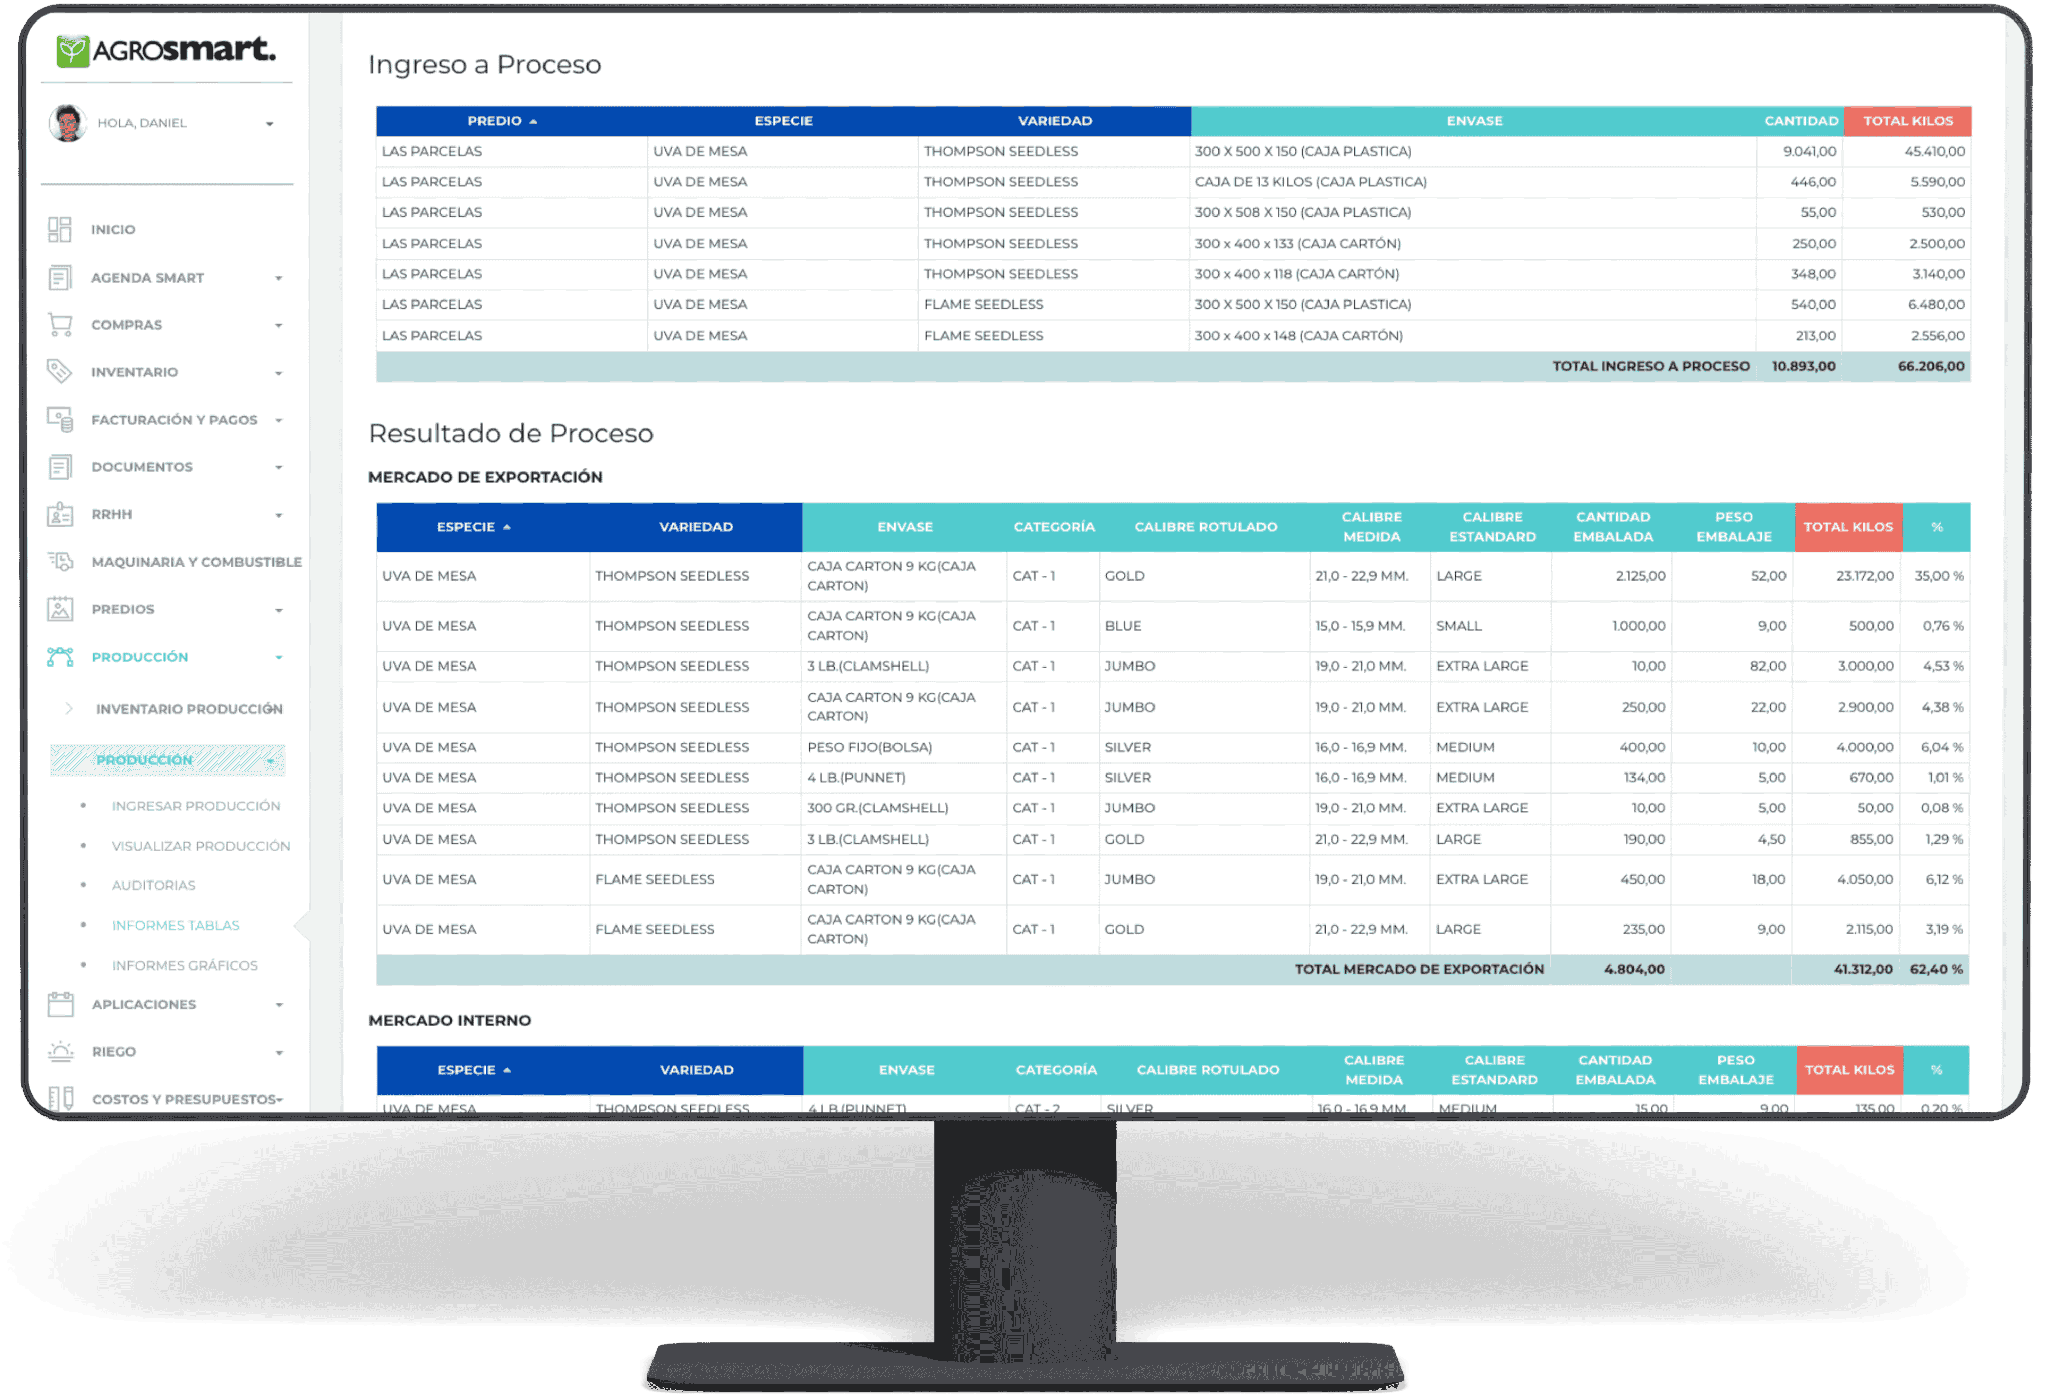Screen dimensions: 2047x1397
Task: Click the Aplicaciones calendar icon
Action: pyautogui.click(x=60, y=1004)
